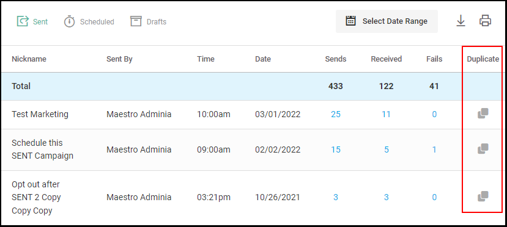View the 1 failed message link

[434, 150]
